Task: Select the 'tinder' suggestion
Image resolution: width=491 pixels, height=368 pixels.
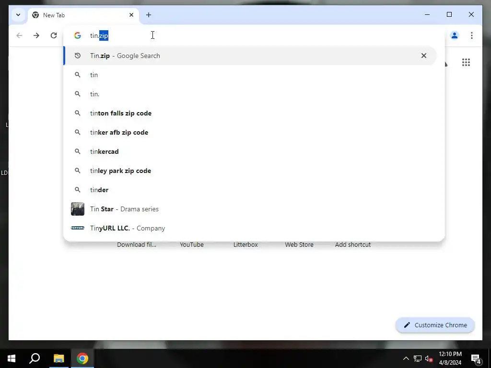Action: click(250, 190)
